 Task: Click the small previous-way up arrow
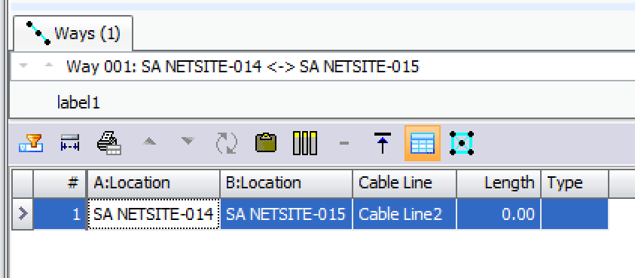click(49, 66)
